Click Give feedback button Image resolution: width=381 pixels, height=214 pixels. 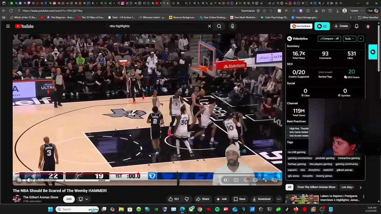[301, 26]
